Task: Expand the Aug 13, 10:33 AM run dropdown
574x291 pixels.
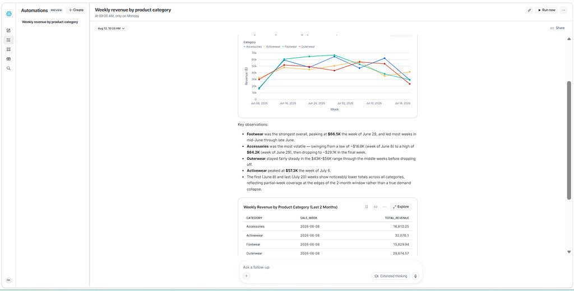Action: (x=112, y=28)
